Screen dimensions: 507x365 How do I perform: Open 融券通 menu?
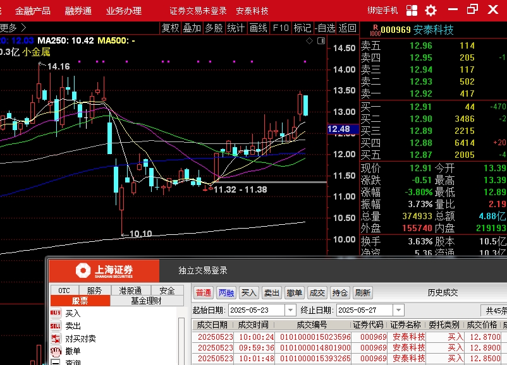point(78,11)
